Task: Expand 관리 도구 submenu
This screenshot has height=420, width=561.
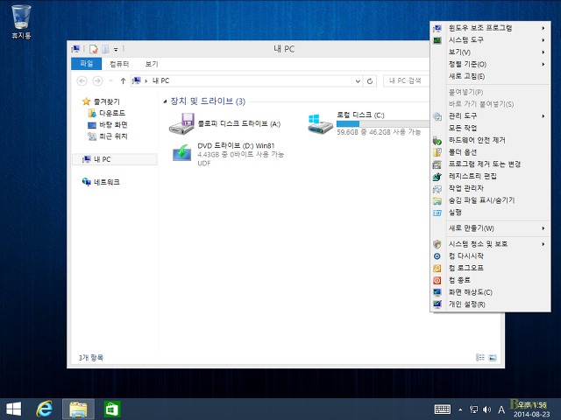Action: coord(490,116)
